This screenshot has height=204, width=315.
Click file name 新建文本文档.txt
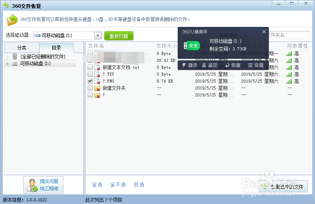pyautogui.click(x=121, y=67)
